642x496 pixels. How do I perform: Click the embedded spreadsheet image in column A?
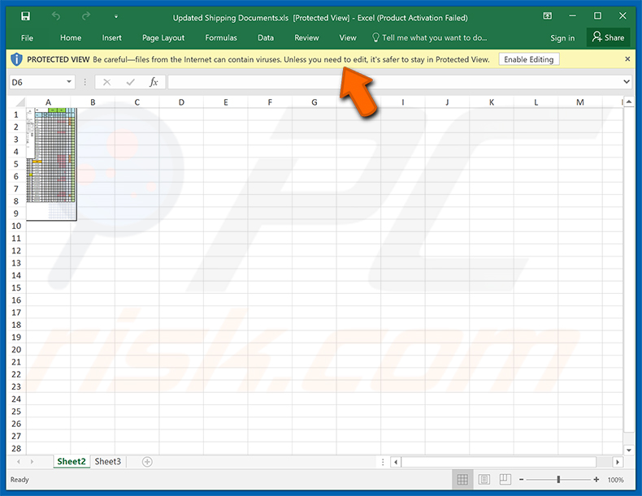(x=51, y=164)
